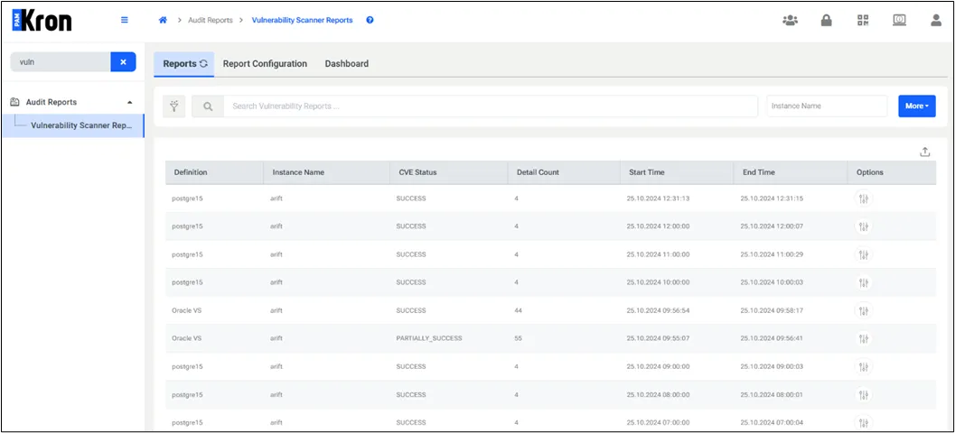Click end time 25.10.2024 12:00:07

coord(772,226)
